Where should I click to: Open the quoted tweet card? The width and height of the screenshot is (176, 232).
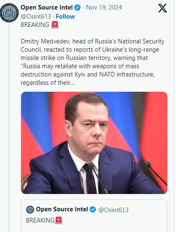[94, 216]
